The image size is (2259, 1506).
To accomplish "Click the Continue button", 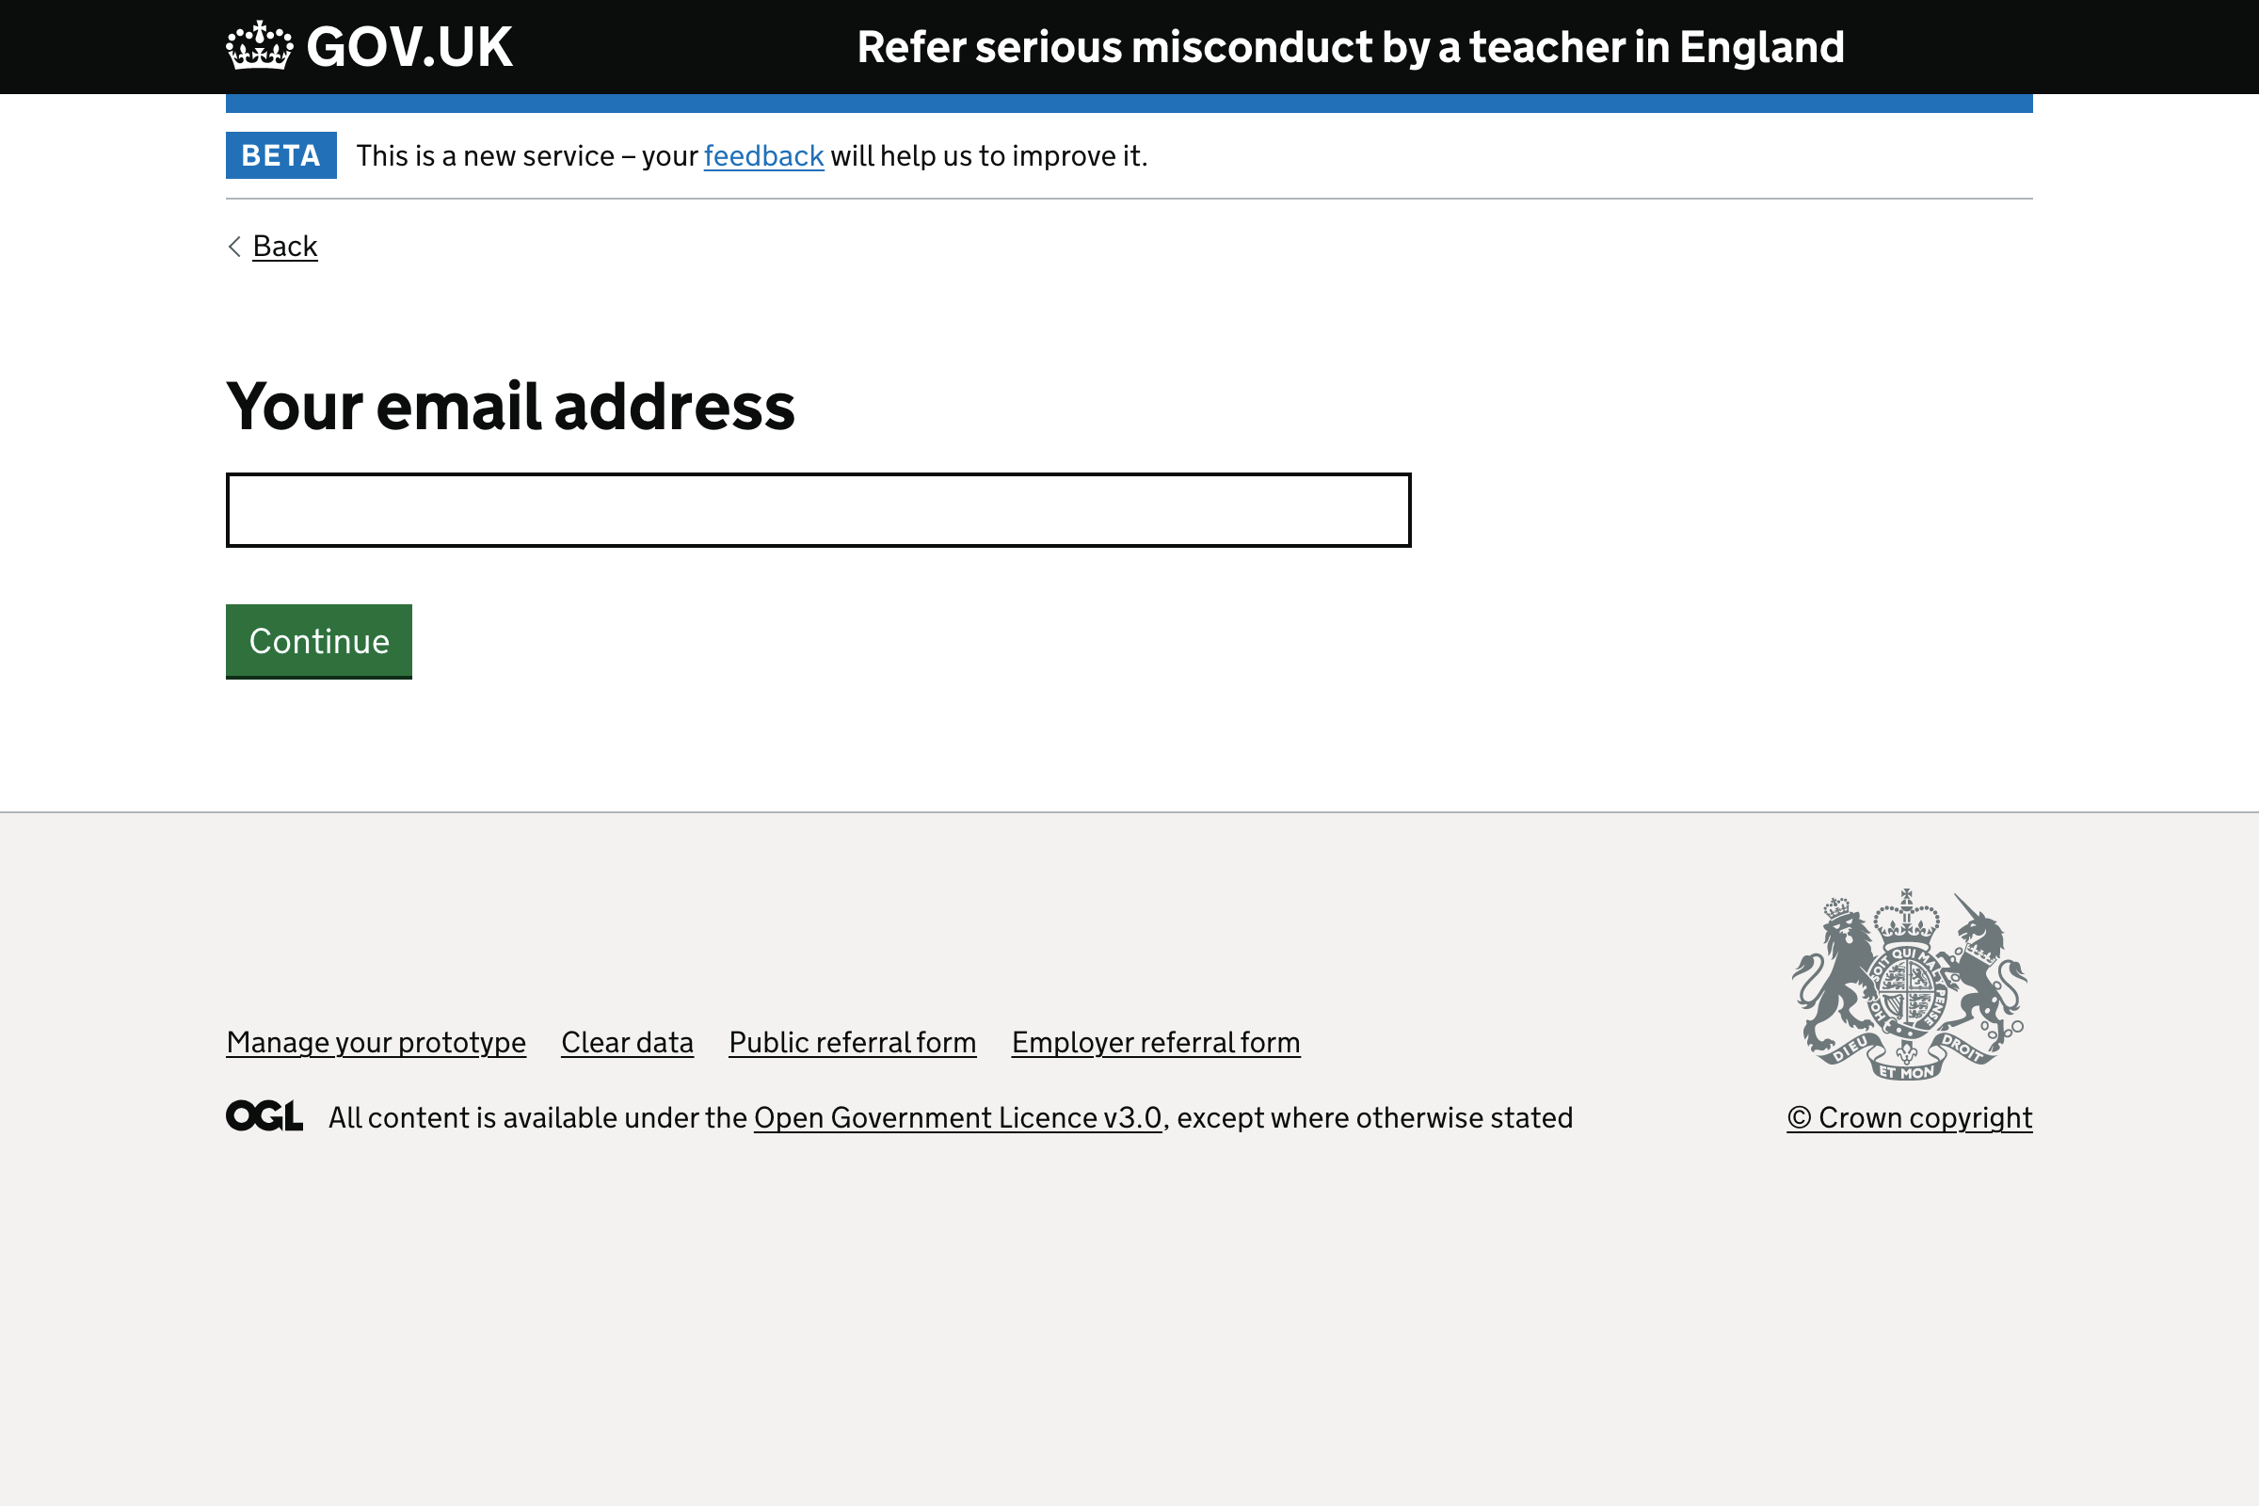I will coord(318,641).
